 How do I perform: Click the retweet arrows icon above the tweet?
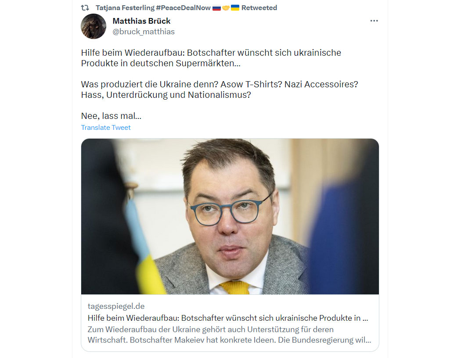tap(85, 8)
